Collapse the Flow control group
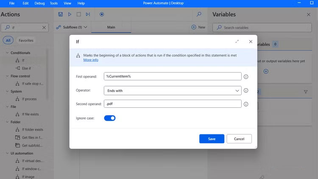Screen dimensions: 318x179 (x=7, y=76)
